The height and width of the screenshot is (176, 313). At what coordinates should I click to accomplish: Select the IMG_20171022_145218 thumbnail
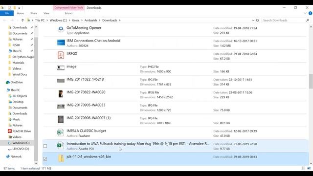point(61,81)
